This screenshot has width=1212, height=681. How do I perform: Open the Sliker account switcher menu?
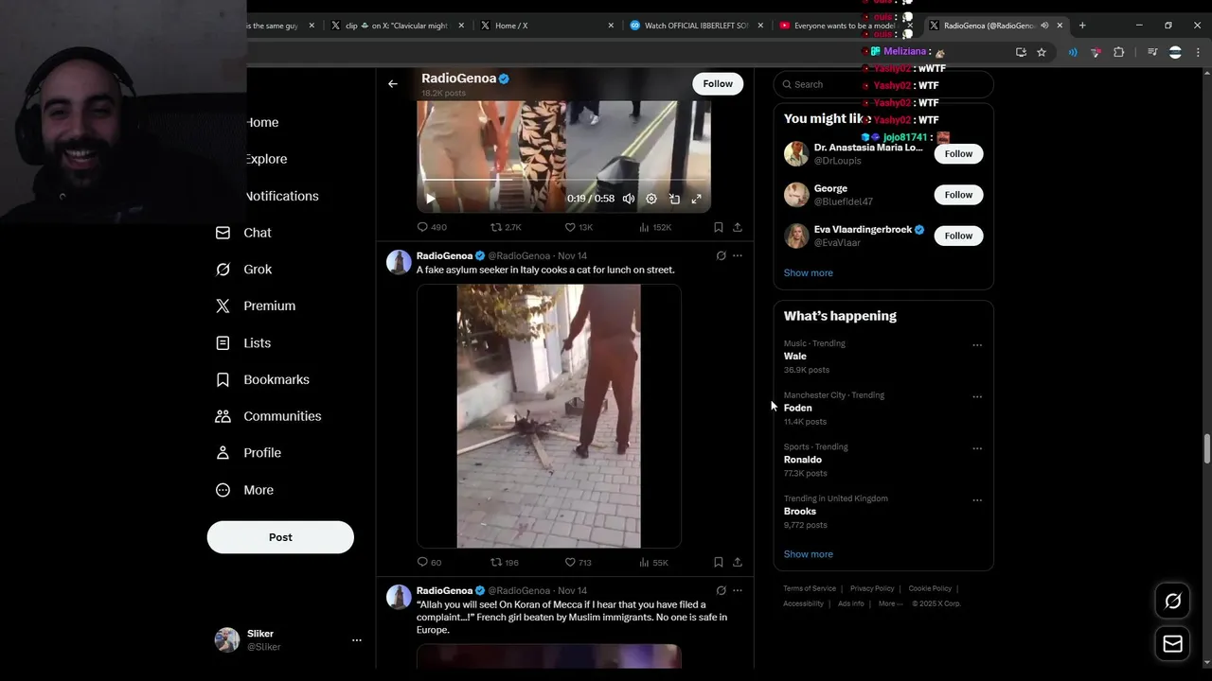[357, 640]
